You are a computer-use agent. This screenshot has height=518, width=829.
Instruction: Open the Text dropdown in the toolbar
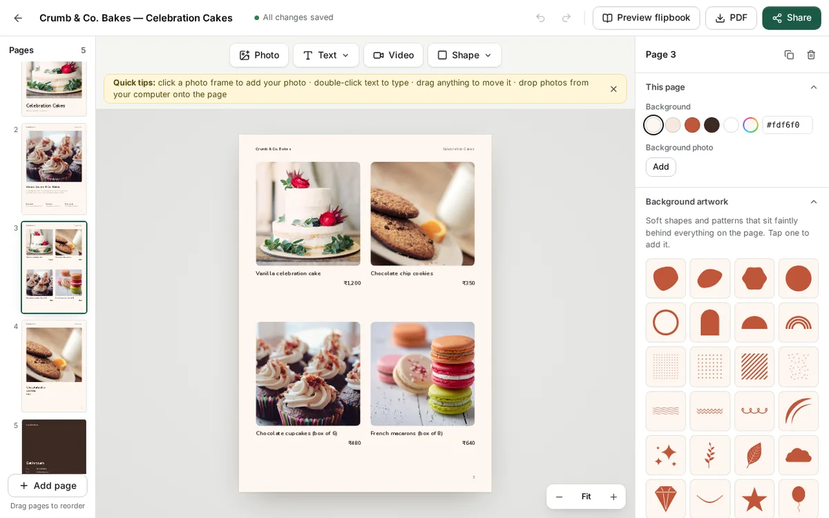pos(326,55)
